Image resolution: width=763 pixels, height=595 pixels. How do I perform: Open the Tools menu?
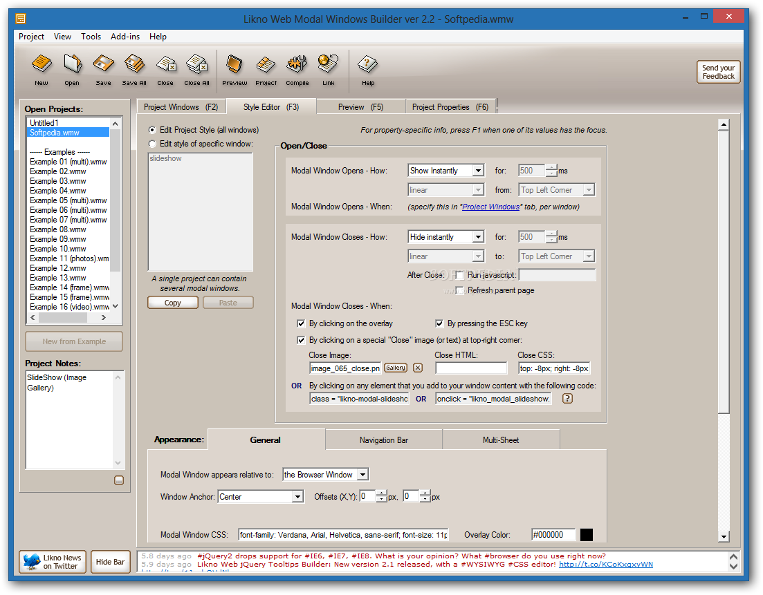coord(91,37)
